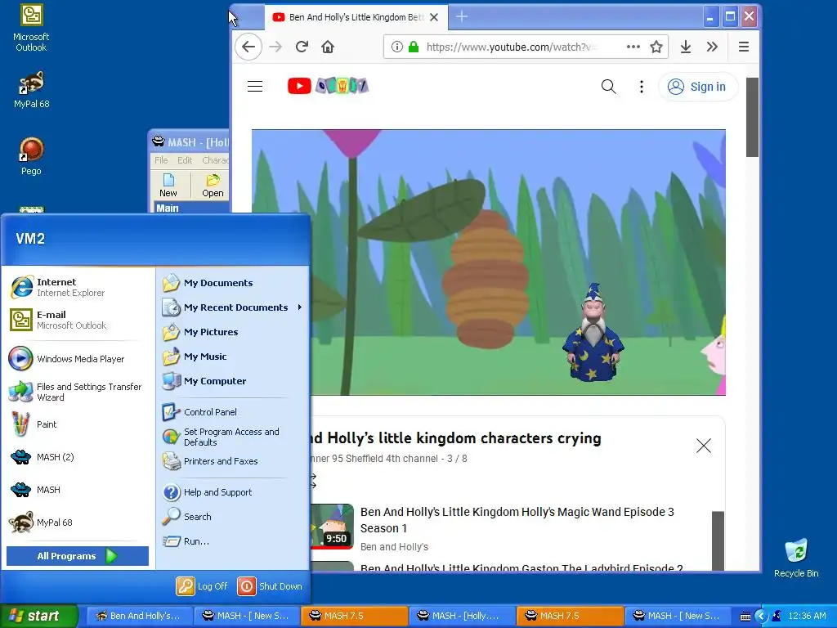Close the Ben And Holly's tab
Screen dimensions: 837x628
pos(434,17)
